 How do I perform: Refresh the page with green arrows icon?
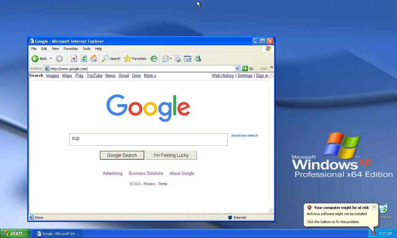(84, 59)
